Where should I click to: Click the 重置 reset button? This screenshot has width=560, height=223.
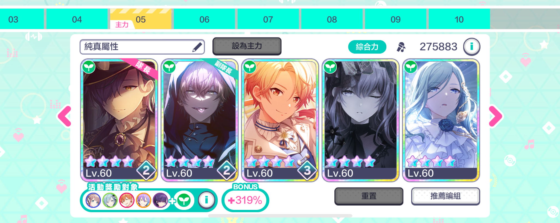point(369,196)
